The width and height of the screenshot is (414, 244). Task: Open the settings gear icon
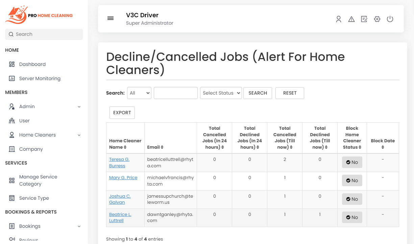coord(377,19)
